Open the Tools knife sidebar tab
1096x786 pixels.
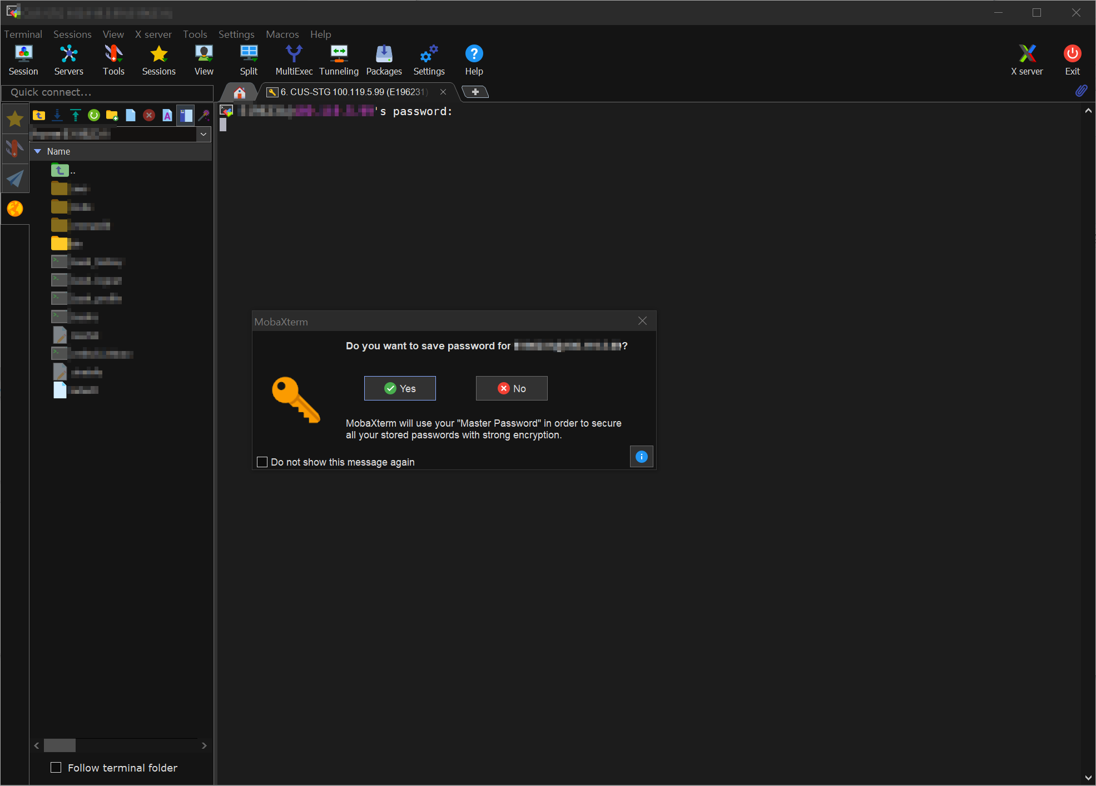pos(15,149)
